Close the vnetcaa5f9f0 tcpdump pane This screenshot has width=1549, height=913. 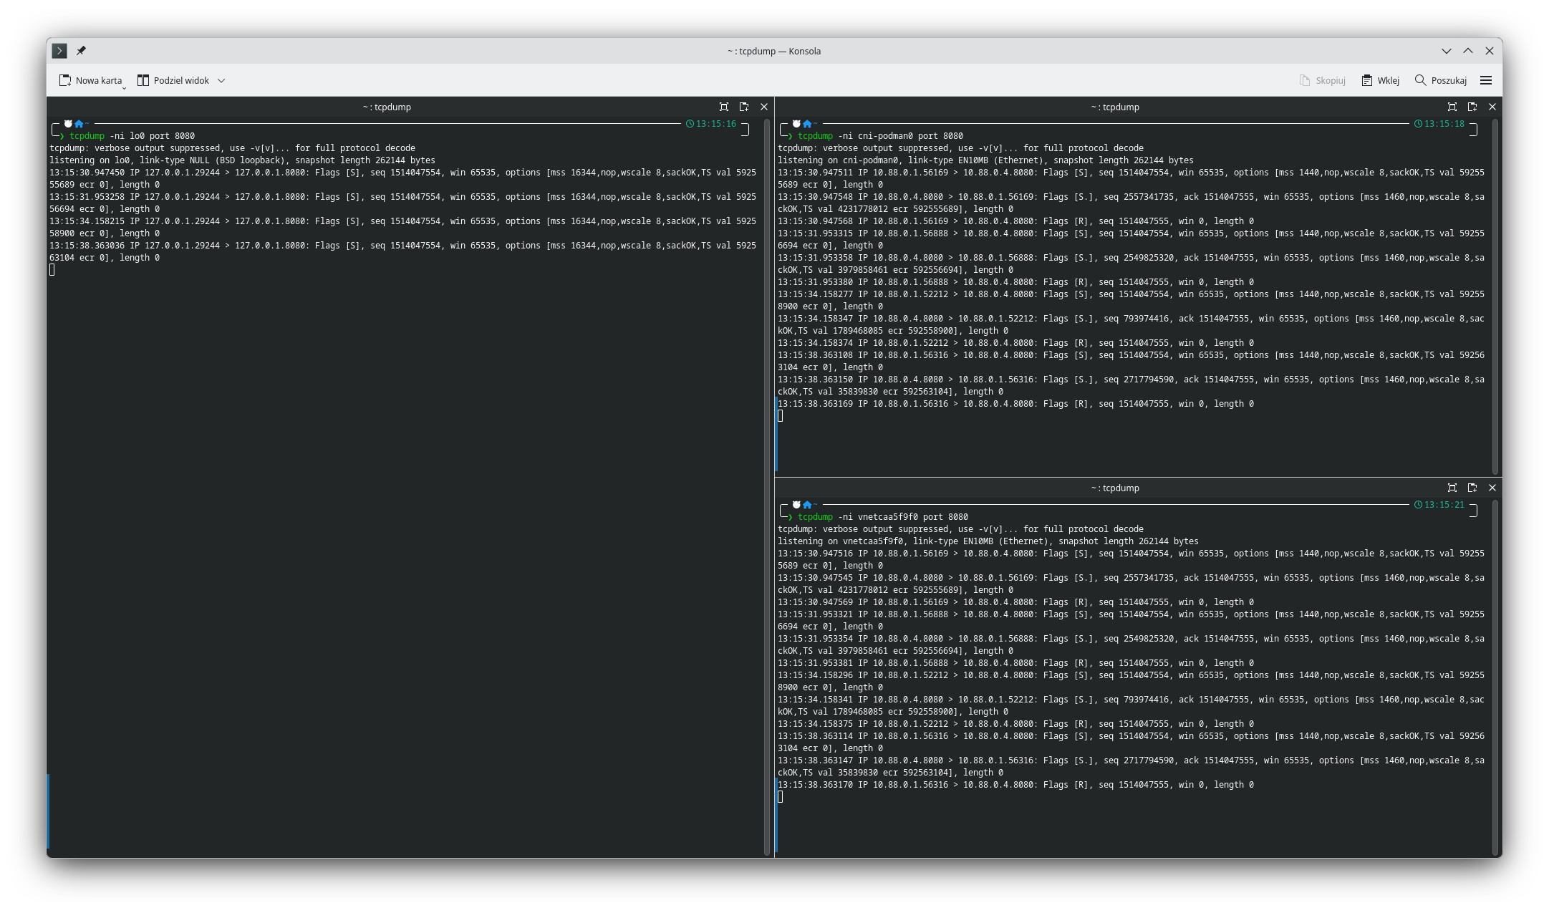[1492, 488]
